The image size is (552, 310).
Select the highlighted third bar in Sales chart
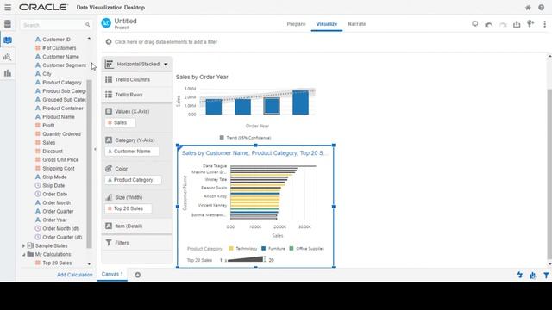point(272,106)
